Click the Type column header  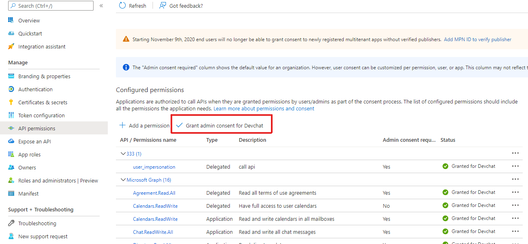(x=212, y=140)
